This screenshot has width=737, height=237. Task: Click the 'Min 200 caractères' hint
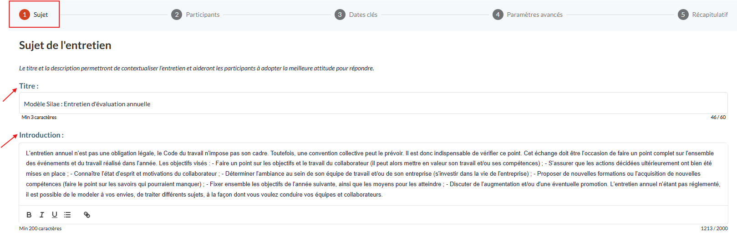pyautogui.click(x=40, y=228)
